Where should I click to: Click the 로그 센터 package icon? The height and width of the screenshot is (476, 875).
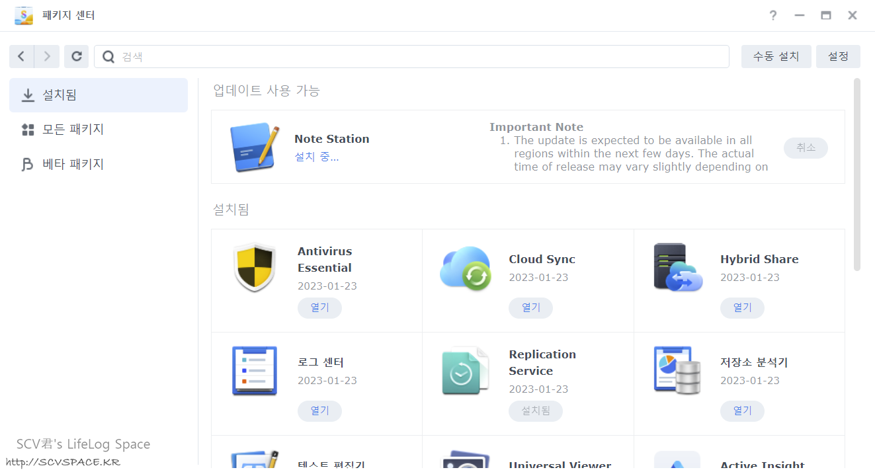coord(255,371)
